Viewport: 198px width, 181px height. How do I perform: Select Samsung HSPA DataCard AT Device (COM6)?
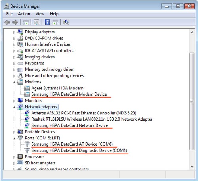point(72,144)
